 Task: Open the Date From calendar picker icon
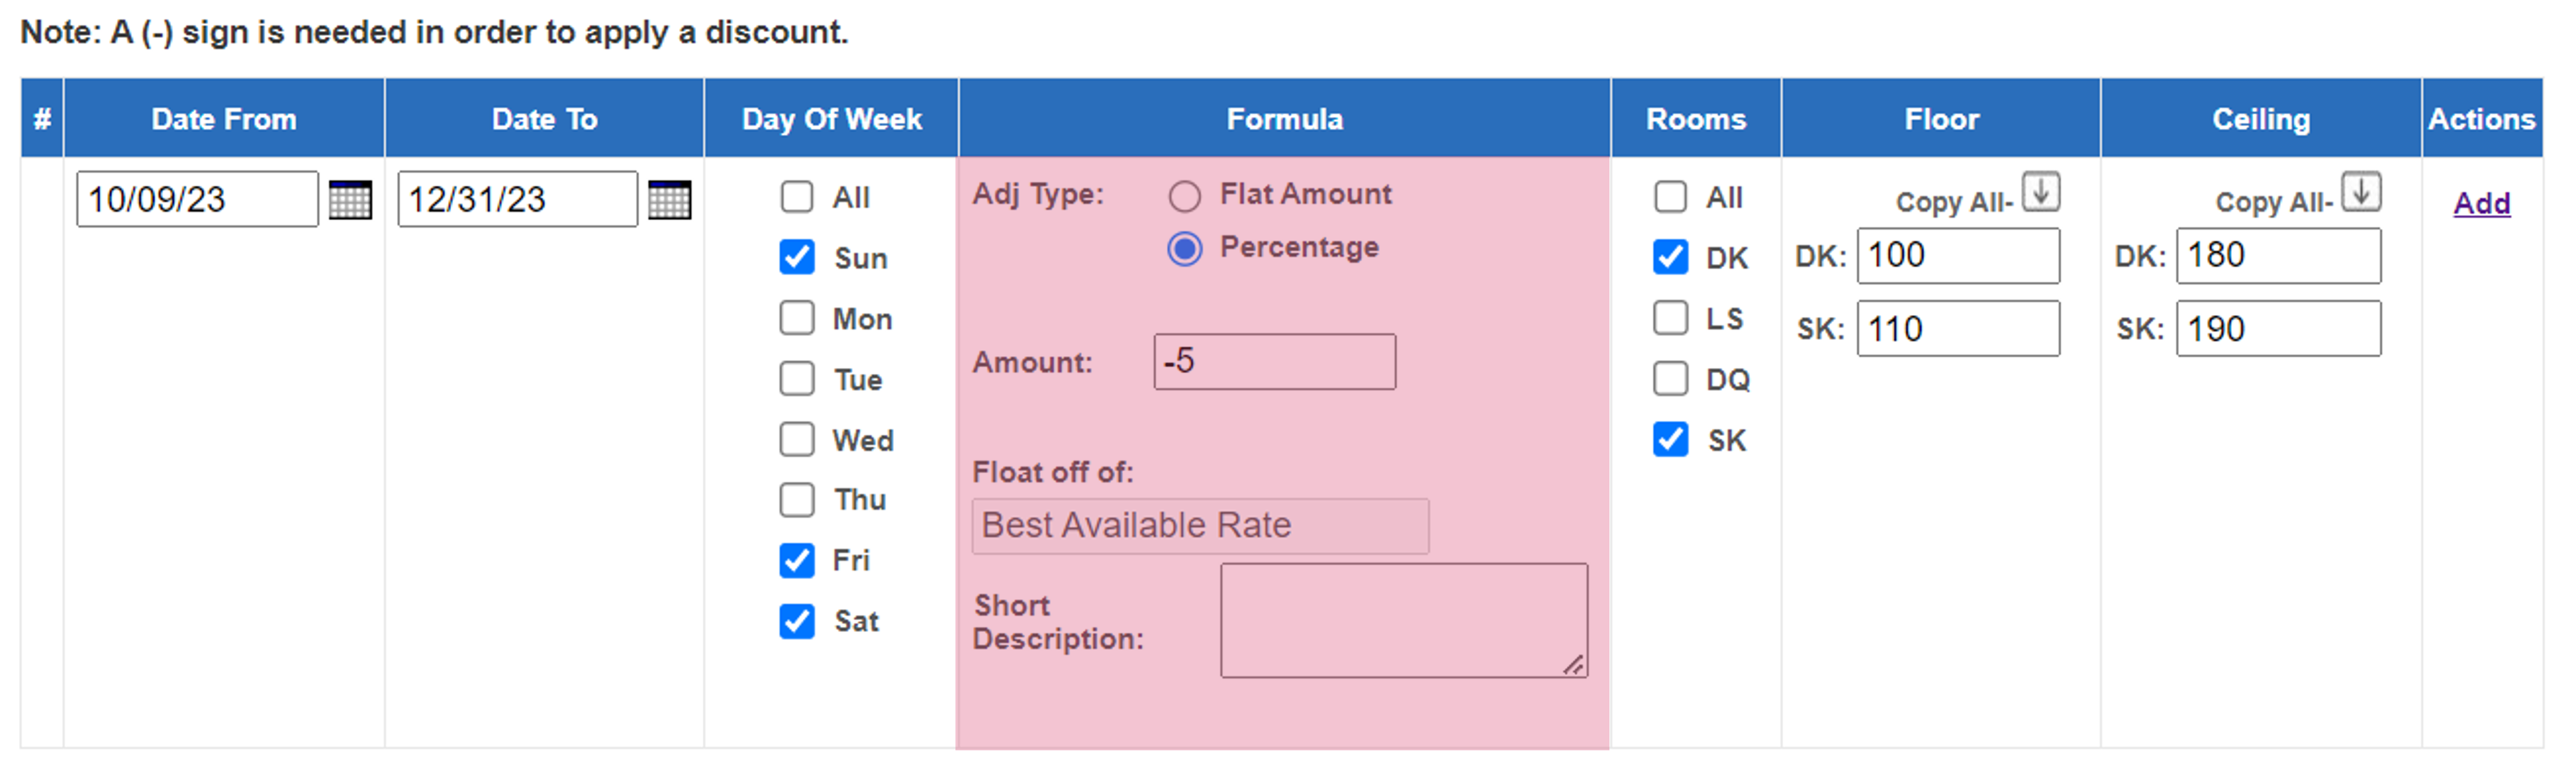(x=350, y=200)
